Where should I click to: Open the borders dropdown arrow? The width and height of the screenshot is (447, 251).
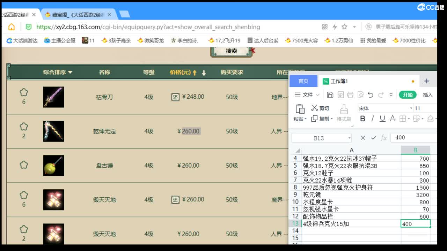(409, 119)
